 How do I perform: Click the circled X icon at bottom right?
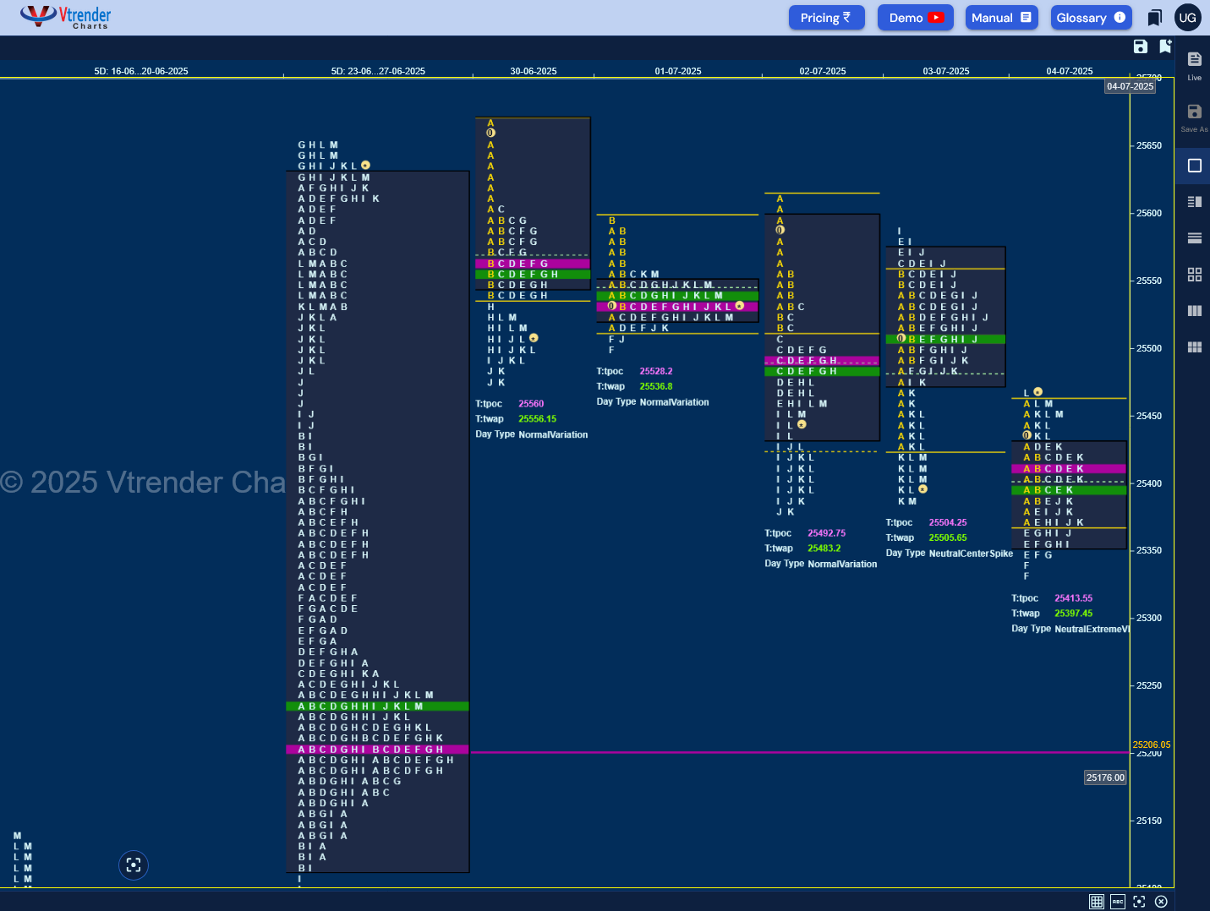(x=1161, y=902)
